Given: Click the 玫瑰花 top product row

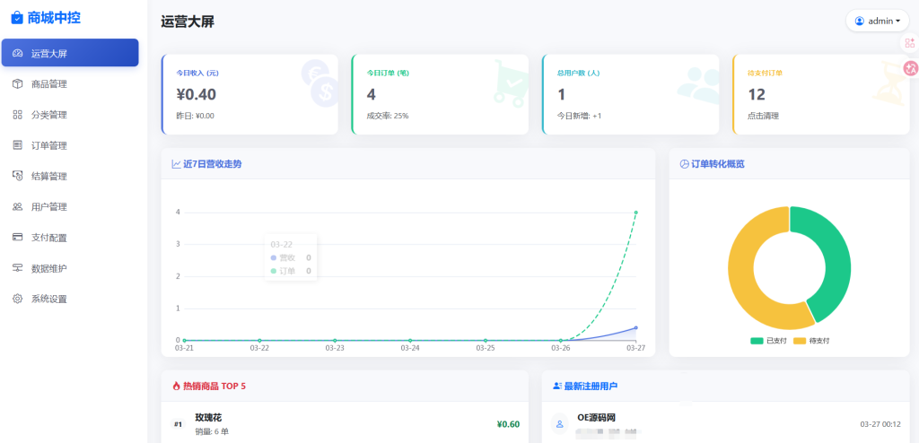Looking at the screenshot, I should (x=345, y=424).
